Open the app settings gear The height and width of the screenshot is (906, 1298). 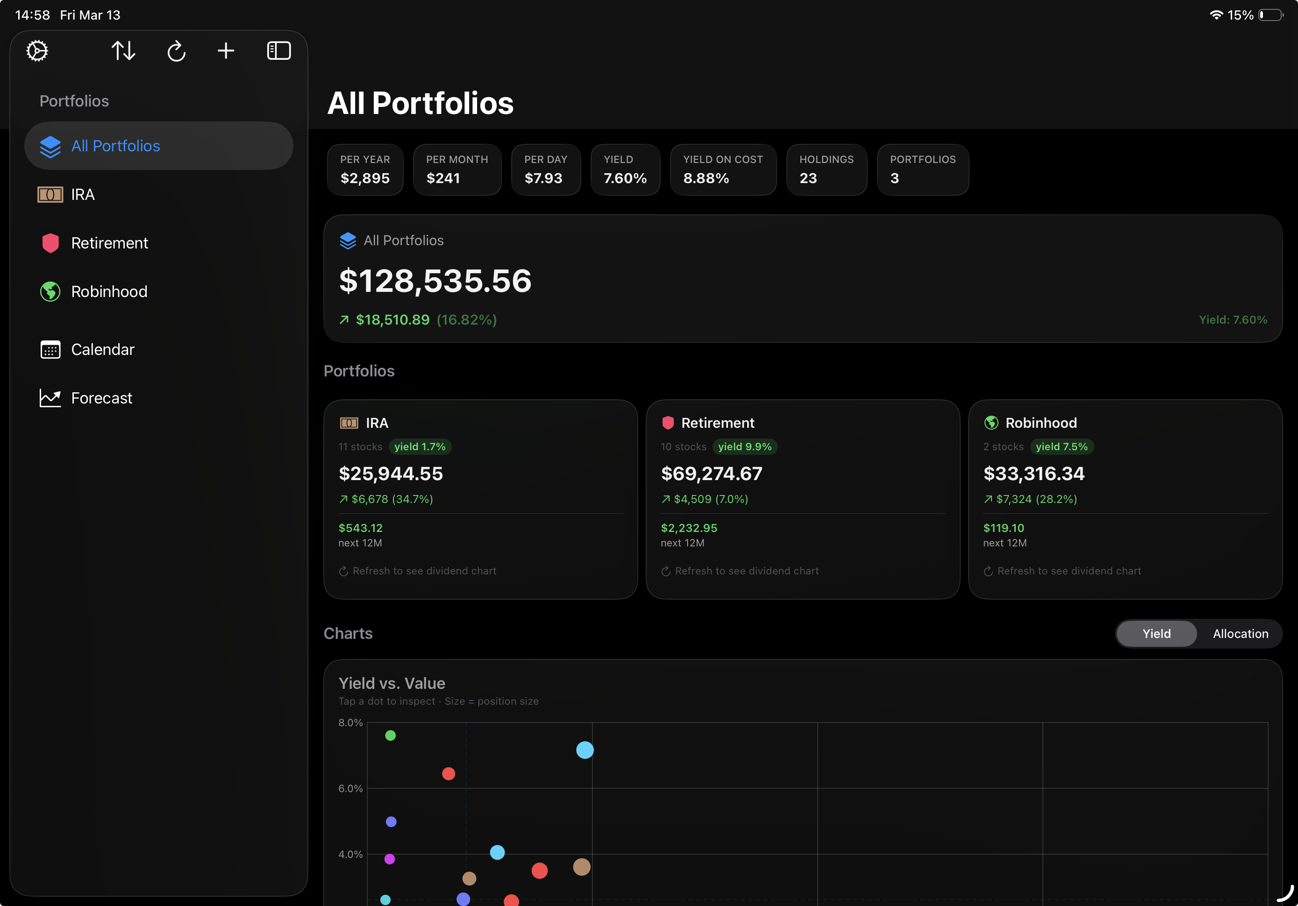(36, 51)
